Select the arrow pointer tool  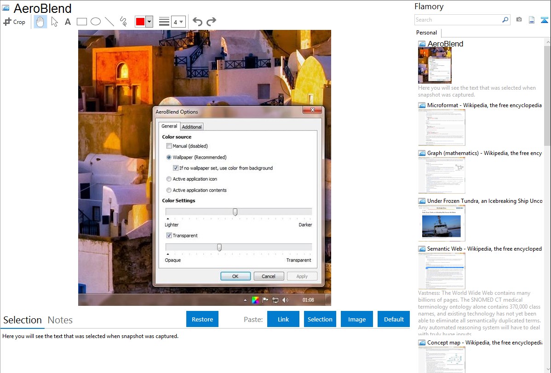tap(54, 22)
